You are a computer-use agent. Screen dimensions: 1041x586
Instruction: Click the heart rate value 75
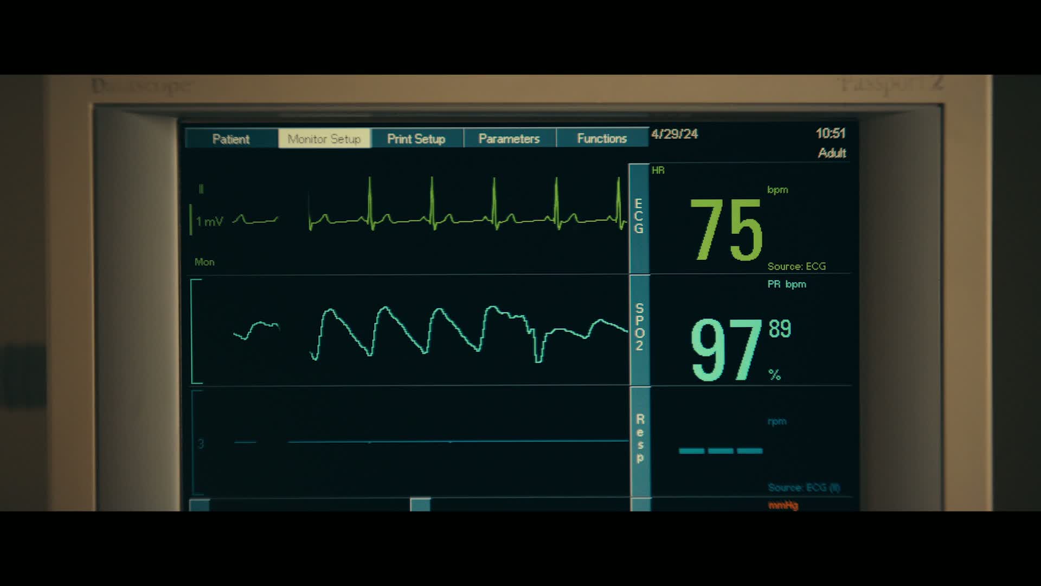coord(727,229)
